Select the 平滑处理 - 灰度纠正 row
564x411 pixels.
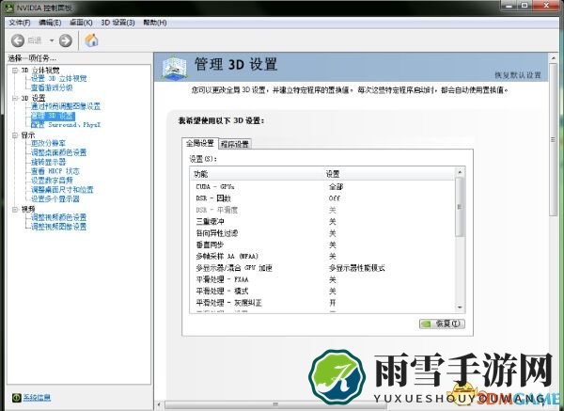click(322, 303)
